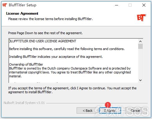Close the BluffTitler Setup window

[x=144, y=5]
